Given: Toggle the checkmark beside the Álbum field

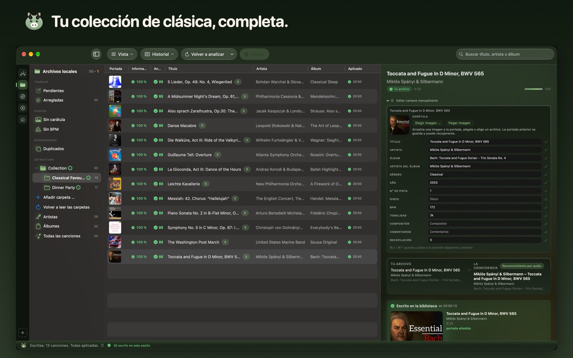Looking at the screenshot, I should 546,158.
